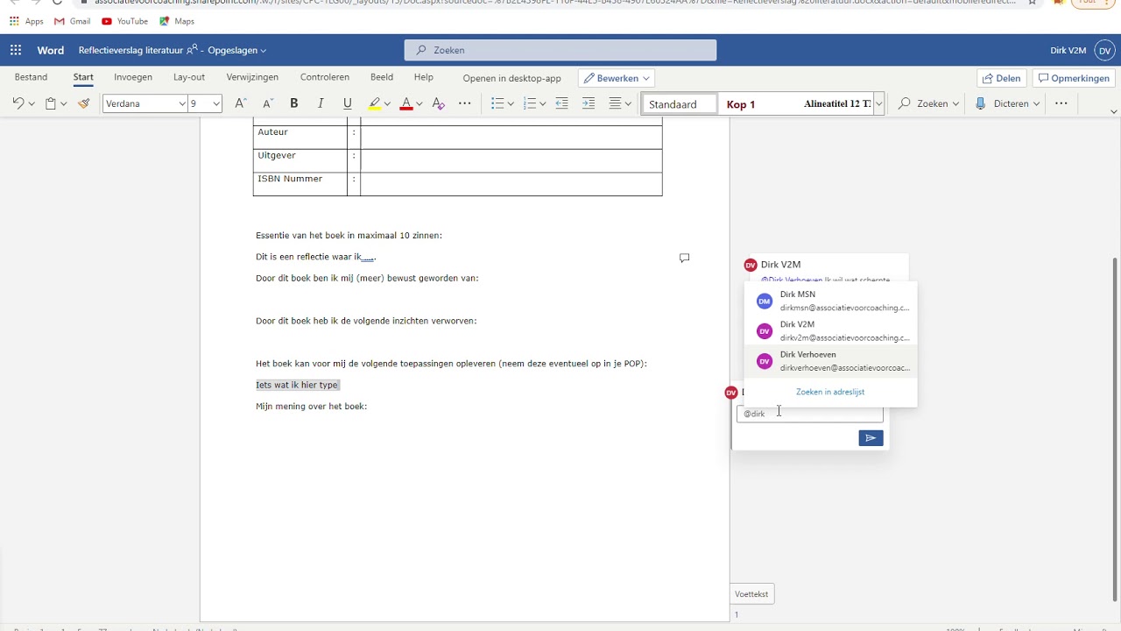Toggle underline formatting
1121x631 pixels.
coord(348,103)
